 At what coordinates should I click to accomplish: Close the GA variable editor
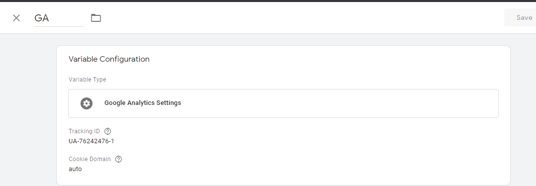coord(16,18)
